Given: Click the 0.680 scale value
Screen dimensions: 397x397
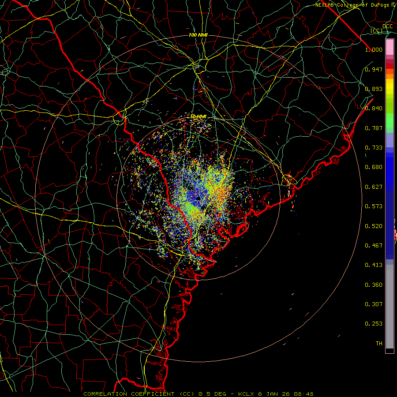Looking at the screenshot, I should [x=374, y=167].
